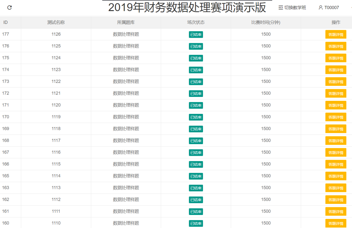Click test name 1119
This screenshot has height=228, width=352.
click(56, 117)
